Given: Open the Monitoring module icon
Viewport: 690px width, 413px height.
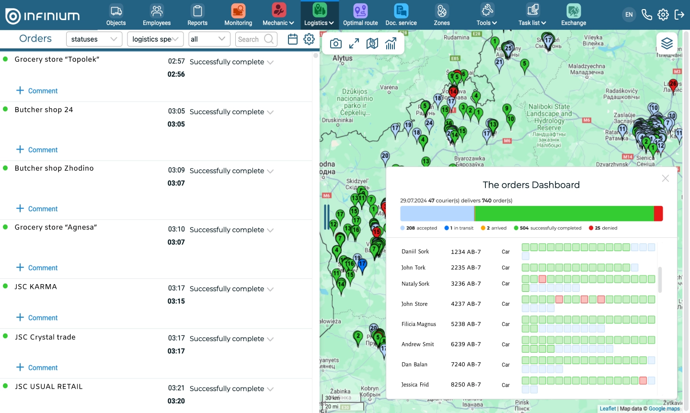Looking at the screenshot, I should point(238,11).
